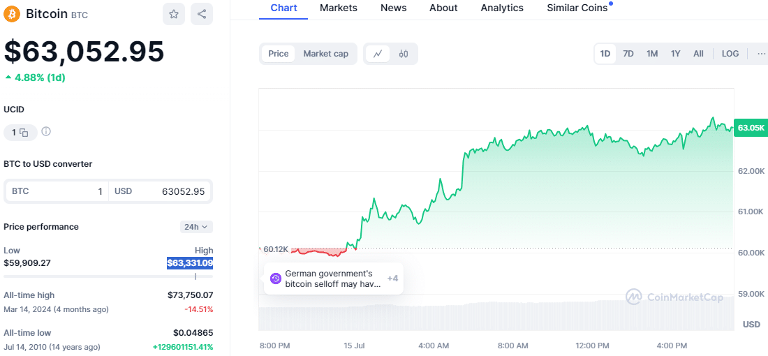768x356 pixels.
Task: Click the +129601151.41% all-time low change
Action: (183, 347)
